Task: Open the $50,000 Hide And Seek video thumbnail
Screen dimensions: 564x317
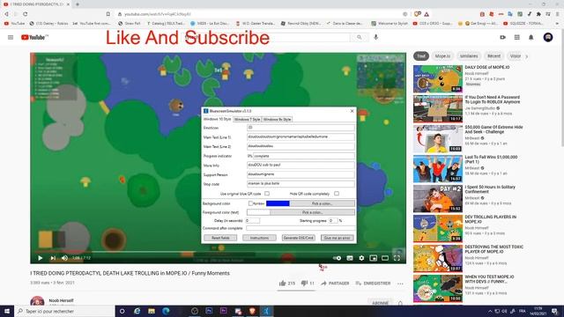Action: pyautogui.click(x=438, y=139)
